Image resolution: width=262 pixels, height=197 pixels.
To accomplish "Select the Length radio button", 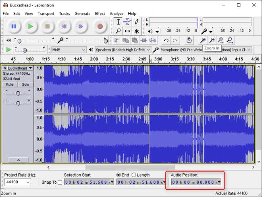I will tap(133, 175).
